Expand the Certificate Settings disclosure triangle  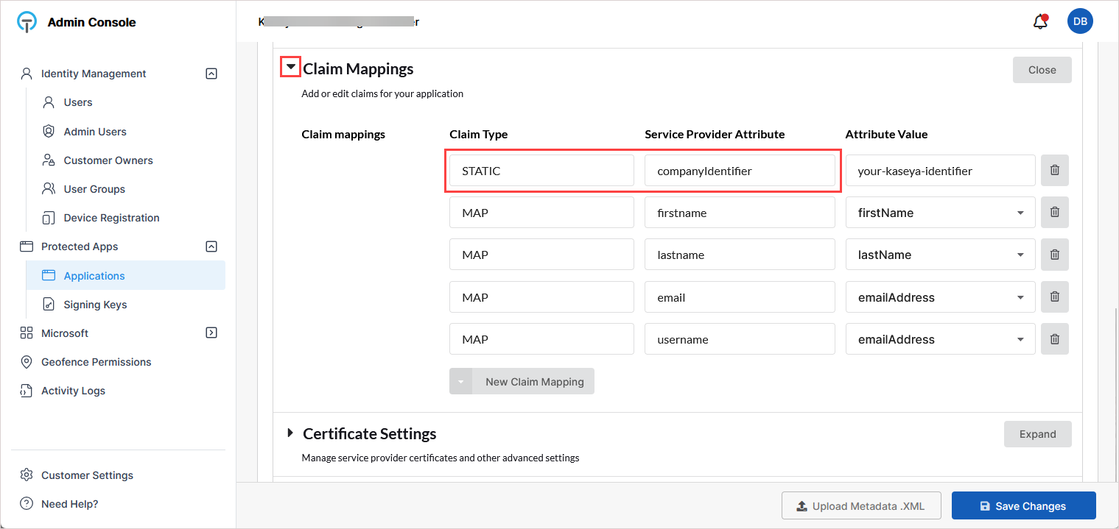click(x=290, y=433)
